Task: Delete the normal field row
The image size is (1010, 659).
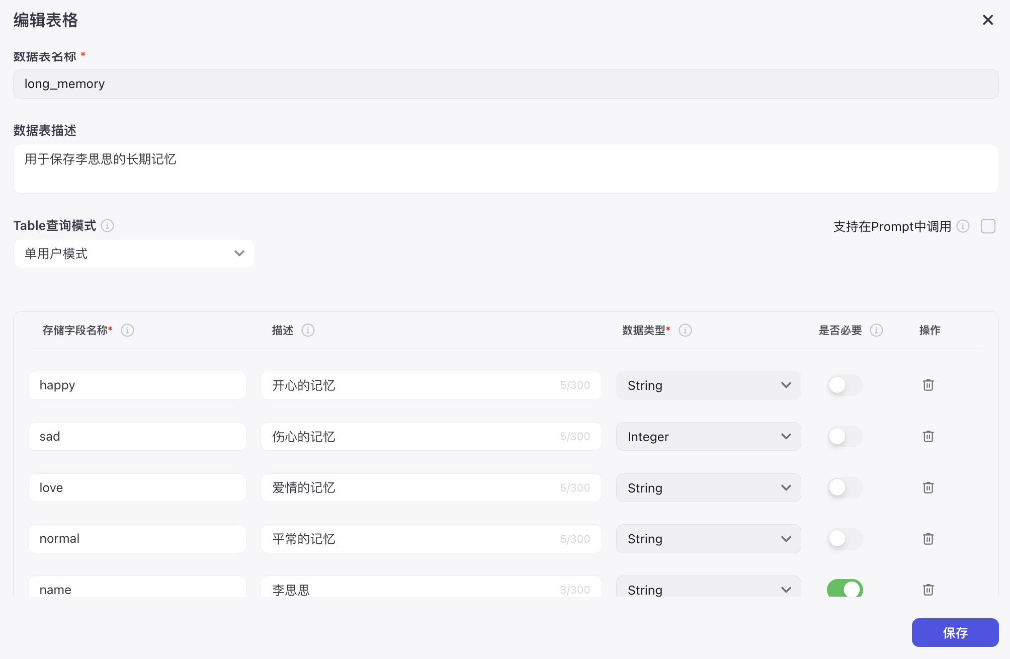Action: 929,539
